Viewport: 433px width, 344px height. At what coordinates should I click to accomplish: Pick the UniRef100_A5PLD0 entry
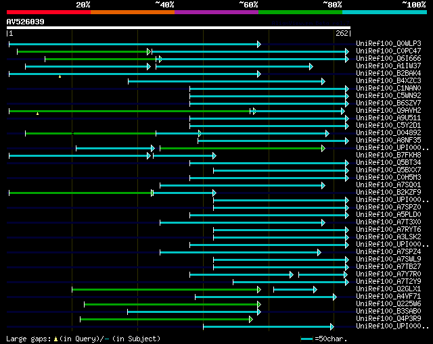tap(388, 215)
